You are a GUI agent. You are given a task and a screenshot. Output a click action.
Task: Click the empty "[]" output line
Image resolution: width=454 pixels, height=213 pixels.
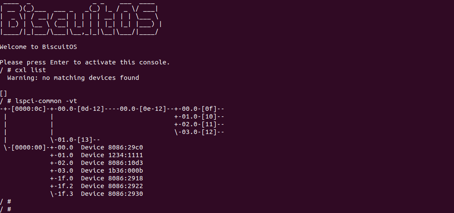click(x=4, y=93)
